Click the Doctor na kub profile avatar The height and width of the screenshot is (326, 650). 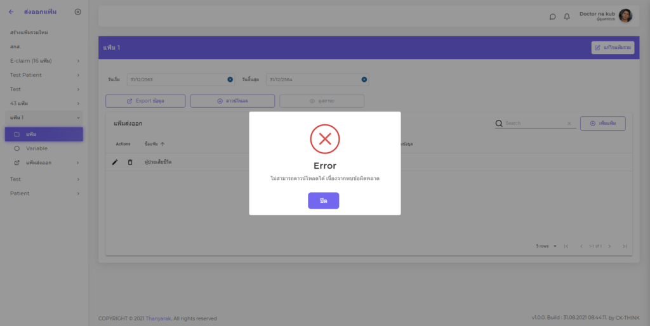pos(625,16)
